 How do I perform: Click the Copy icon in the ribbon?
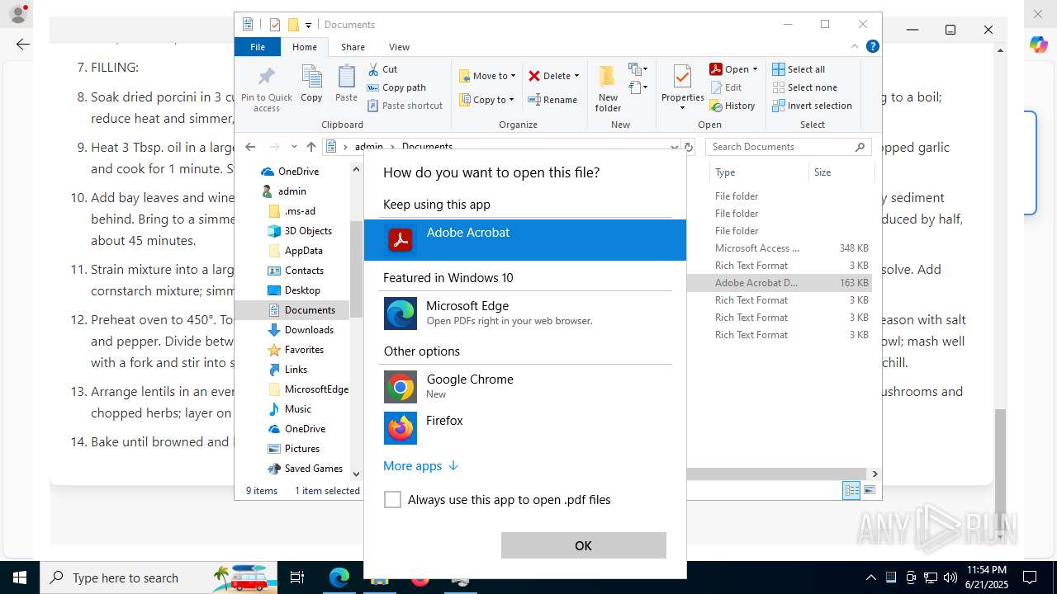[311, 84]
